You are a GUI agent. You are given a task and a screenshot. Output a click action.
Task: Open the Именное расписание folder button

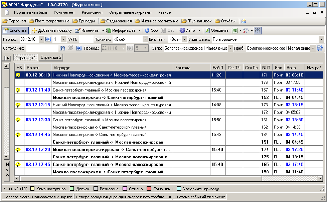click(156, 21)
